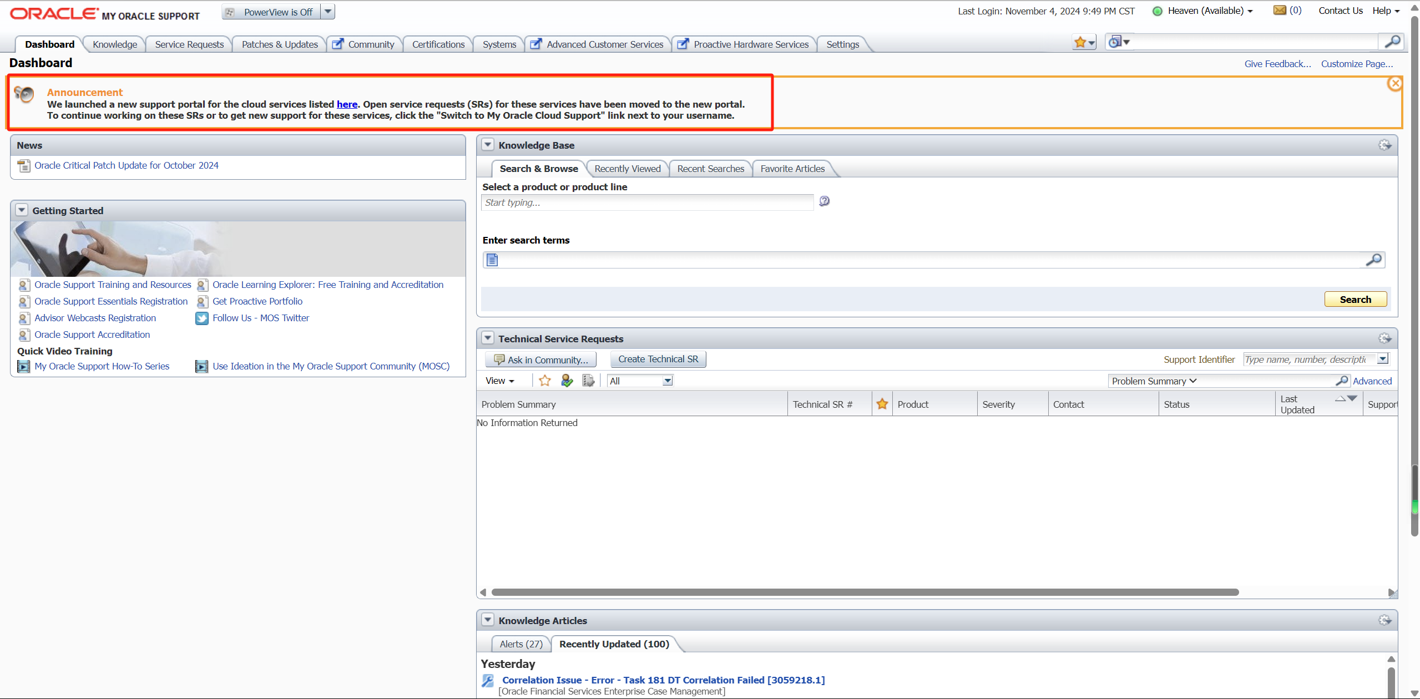The width and height of the screenshot is (1420, 699).
Task: Open the View menu dropdown
Action: [499, 381]
